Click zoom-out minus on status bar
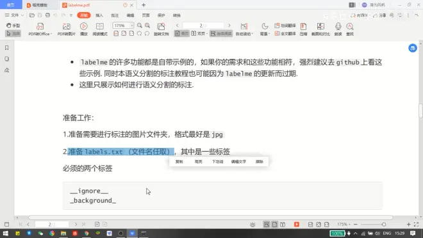The image size is (423, 238). (x=356, y=225)
